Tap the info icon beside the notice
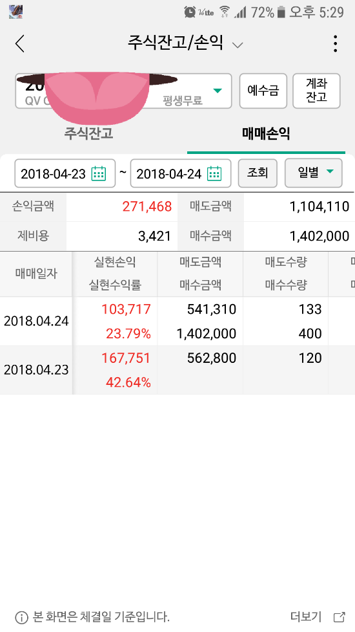 21,617
